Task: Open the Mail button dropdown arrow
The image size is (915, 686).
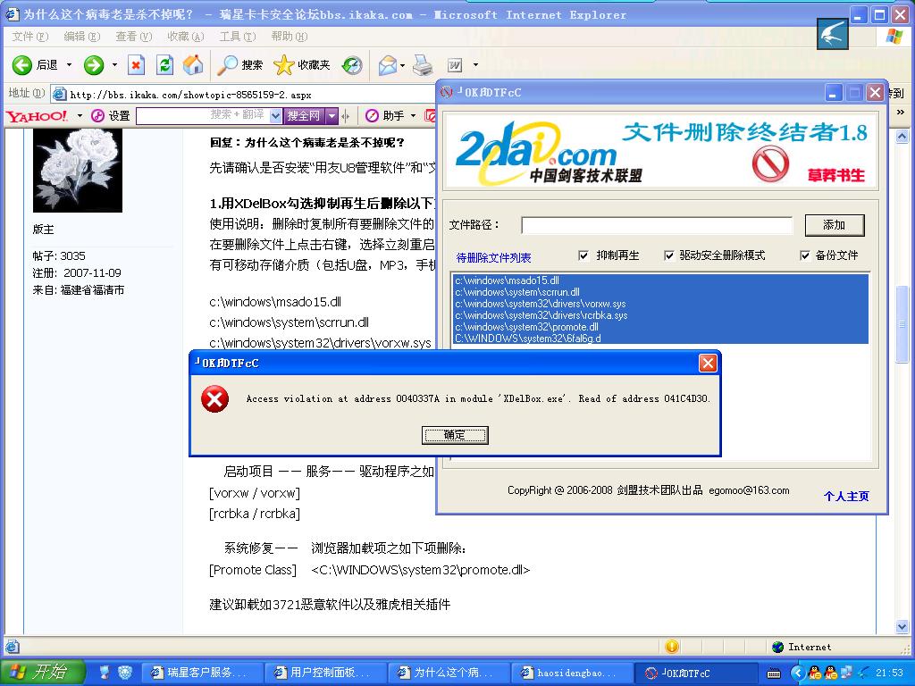Action: [403, 64]
